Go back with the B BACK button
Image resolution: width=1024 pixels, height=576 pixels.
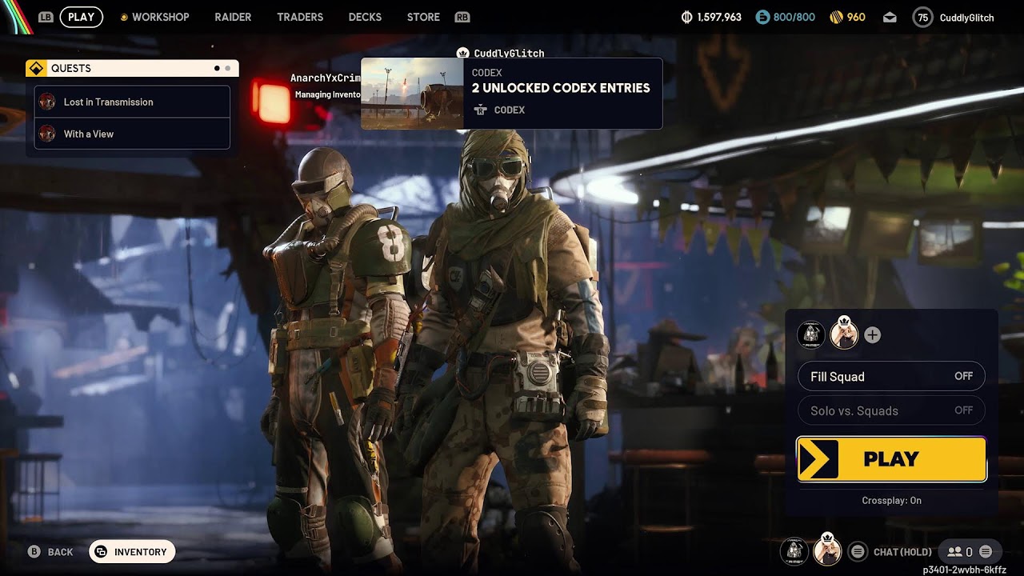50,552
